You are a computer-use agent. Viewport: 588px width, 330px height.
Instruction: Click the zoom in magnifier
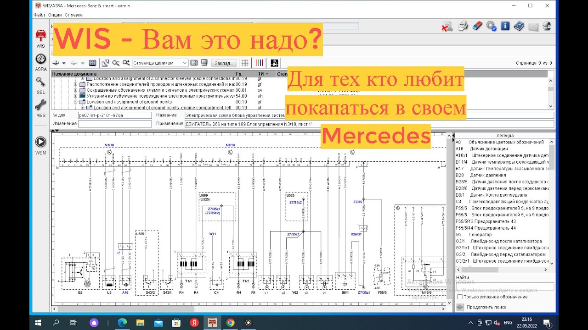coord(125,63)
